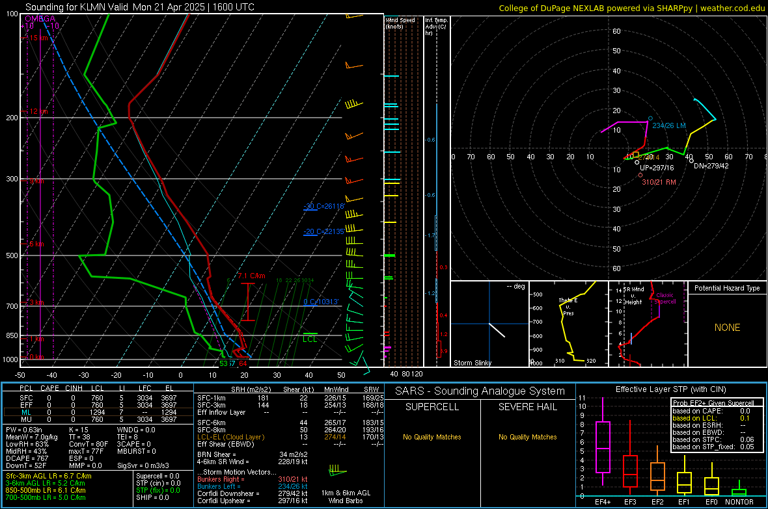Select the SFC parcel row
Image resolution: width=768 pixels, height=509 pixels.
point(98,398)
